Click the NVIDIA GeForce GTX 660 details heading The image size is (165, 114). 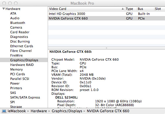[x=71, y=52]
